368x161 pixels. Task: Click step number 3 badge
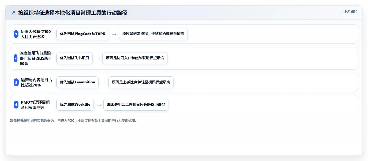tap(16, 82)
